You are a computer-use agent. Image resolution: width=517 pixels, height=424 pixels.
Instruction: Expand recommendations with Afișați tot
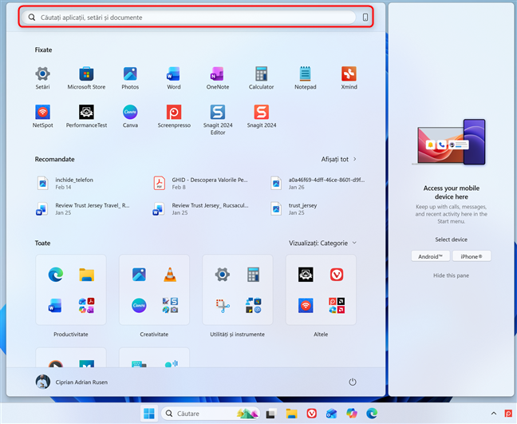click(338, 159)
